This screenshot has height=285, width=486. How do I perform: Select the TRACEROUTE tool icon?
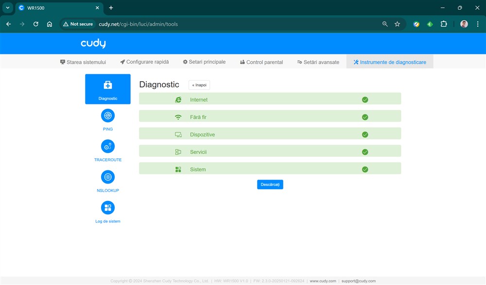[107, 146]
